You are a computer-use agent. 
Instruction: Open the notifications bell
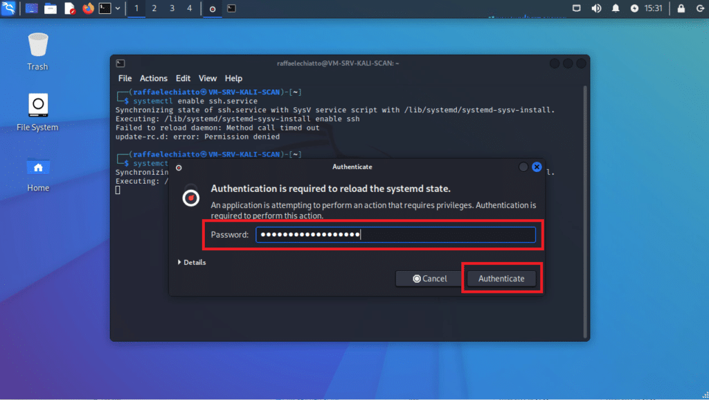(x=616, y=8)
